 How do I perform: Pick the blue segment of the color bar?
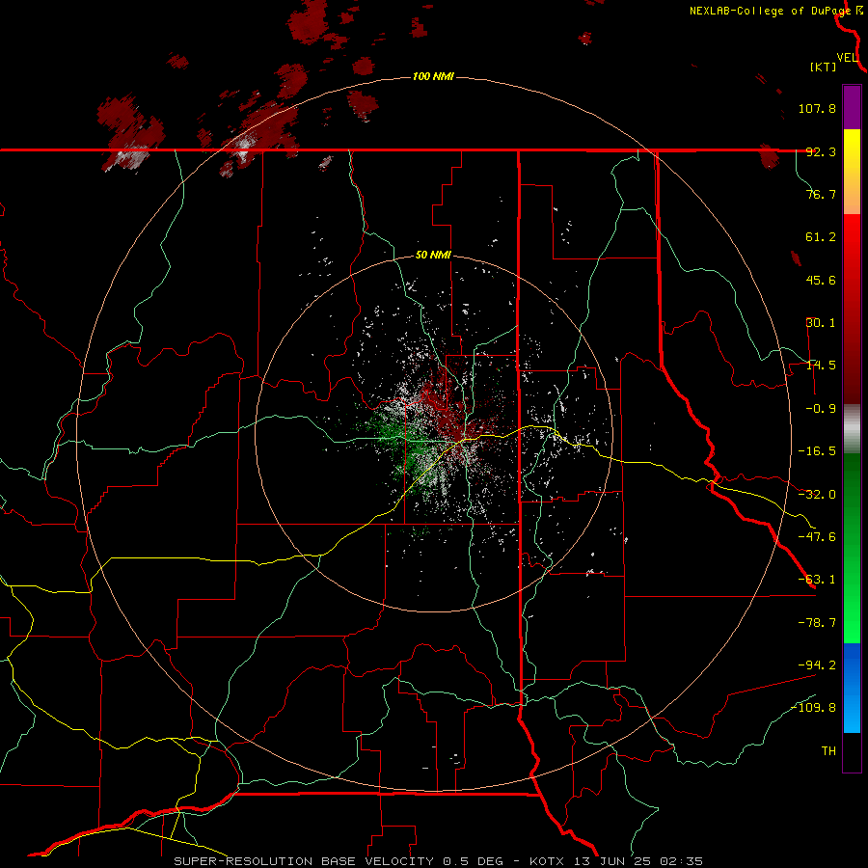click(x=852, y=688)
